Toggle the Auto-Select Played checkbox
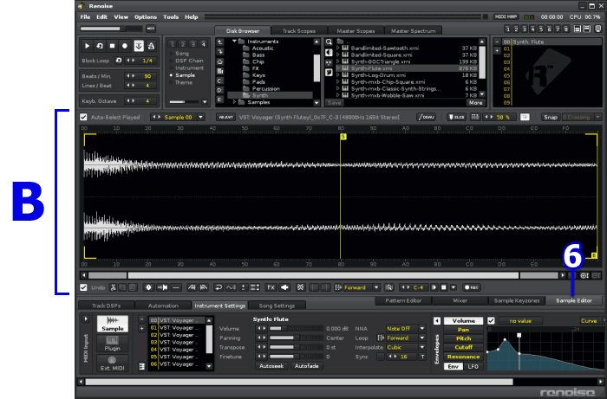607x399 pixels. (x=83, y=117)
